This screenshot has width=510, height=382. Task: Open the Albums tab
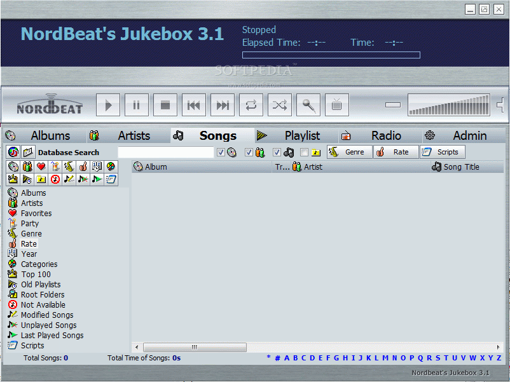click(45, 135)
